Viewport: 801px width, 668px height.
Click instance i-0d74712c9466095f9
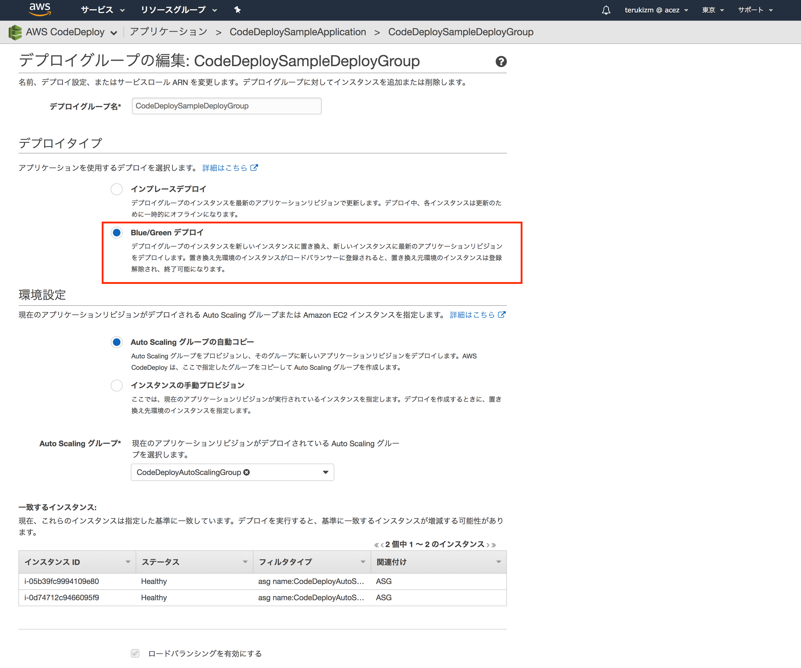(62, 598)
